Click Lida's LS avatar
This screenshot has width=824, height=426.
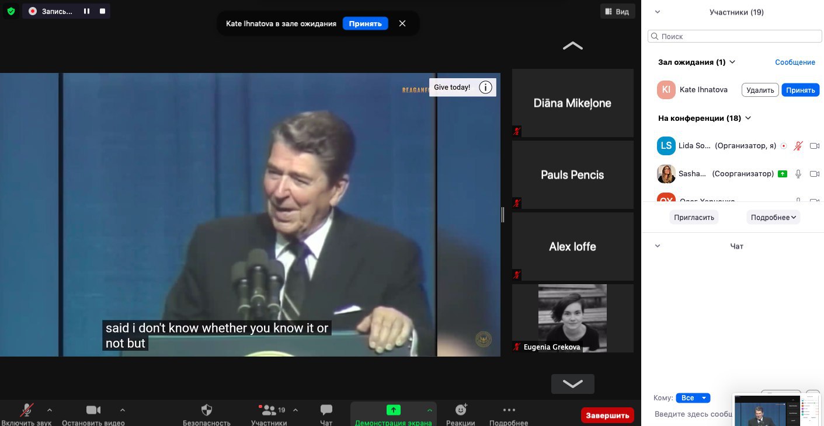pos(666,146)
